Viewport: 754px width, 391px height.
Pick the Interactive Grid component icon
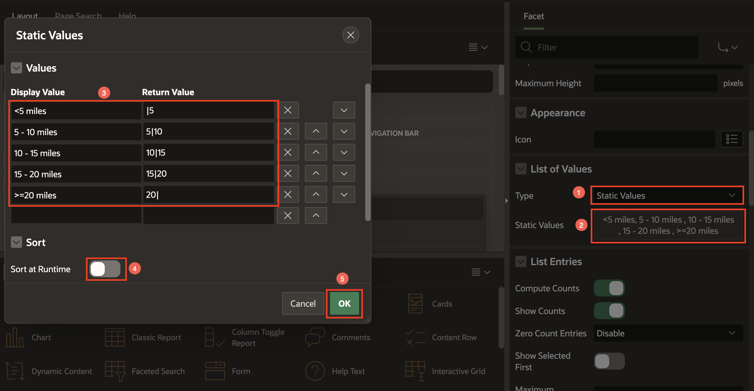415,371
